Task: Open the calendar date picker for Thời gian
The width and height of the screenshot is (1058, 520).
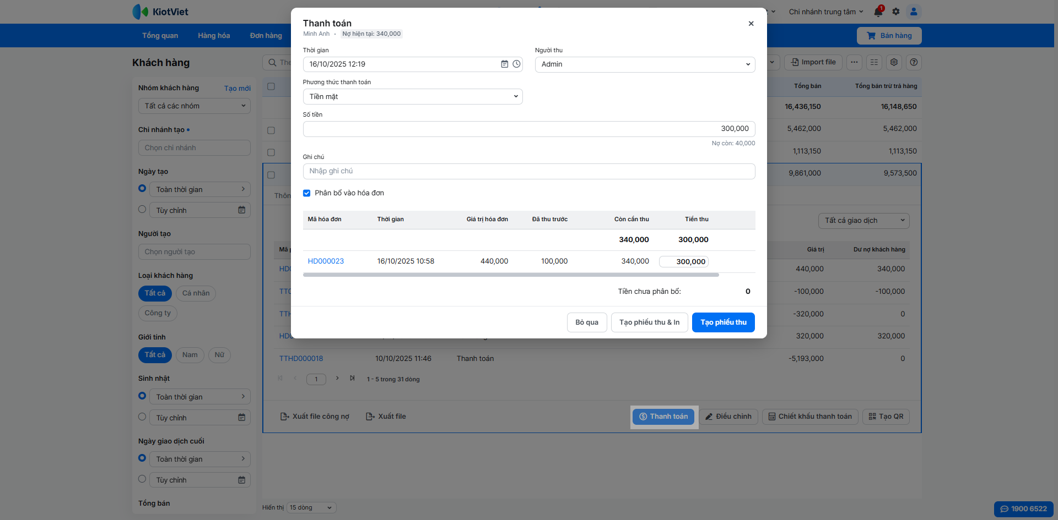Action: pyautogui.click(x=504, y=64)
